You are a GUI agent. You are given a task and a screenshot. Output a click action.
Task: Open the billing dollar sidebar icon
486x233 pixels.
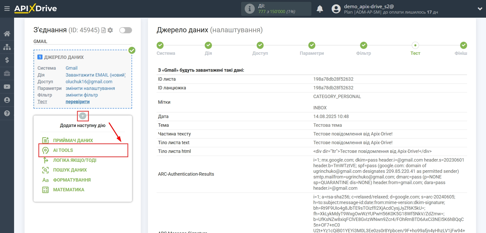7,60
